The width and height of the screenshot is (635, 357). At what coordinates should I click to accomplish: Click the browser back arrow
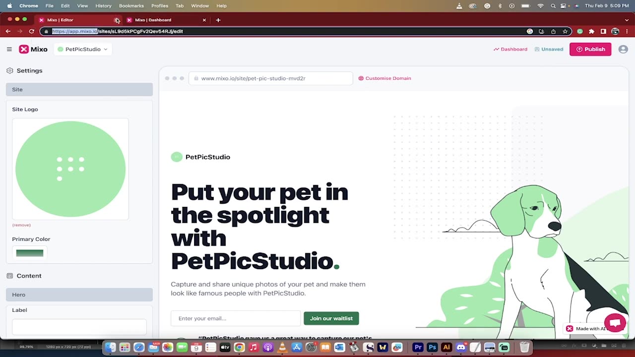coord(8,31)
